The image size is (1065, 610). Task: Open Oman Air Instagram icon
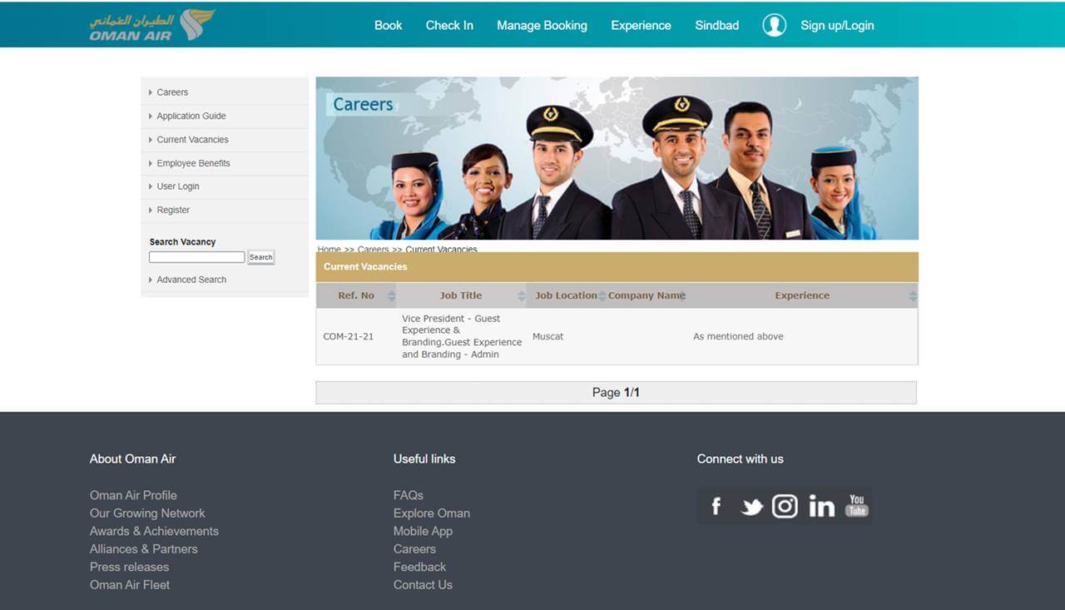(785, 506)
